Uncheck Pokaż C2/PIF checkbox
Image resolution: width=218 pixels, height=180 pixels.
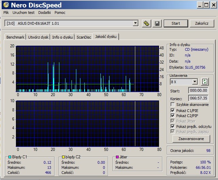(x=173, y=115)
